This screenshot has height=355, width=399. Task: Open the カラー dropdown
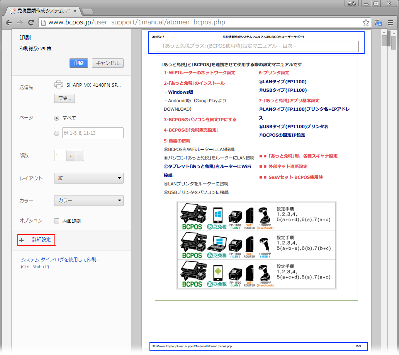(x=88, y=201)
